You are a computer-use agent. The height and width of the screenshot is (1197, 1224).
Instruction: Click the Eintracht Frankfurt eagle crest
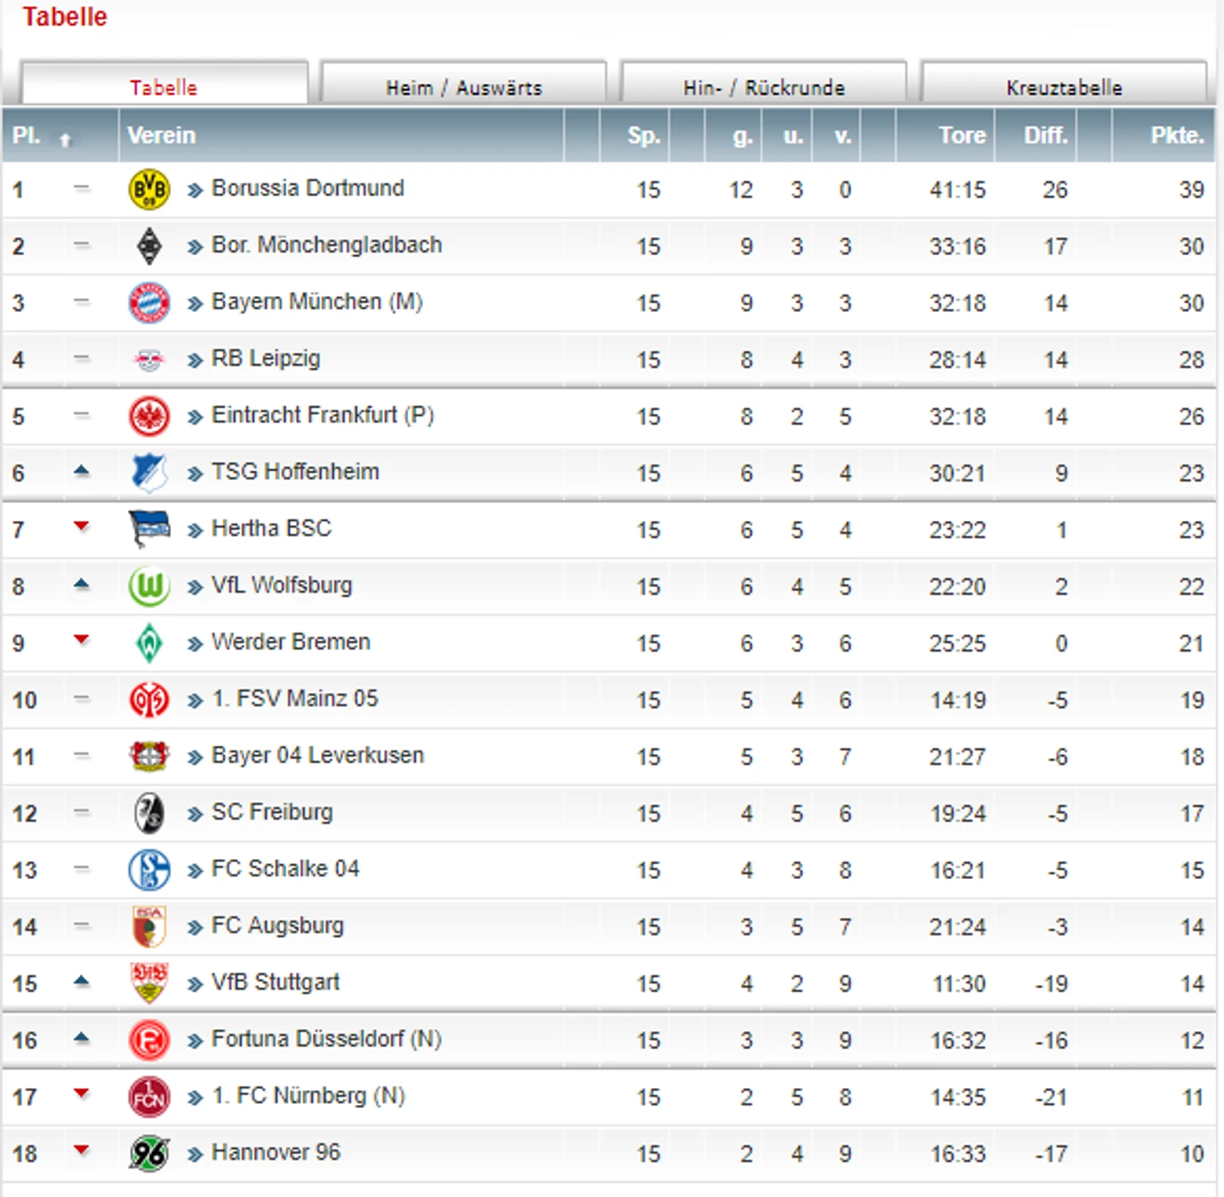(x=149, y=416)
